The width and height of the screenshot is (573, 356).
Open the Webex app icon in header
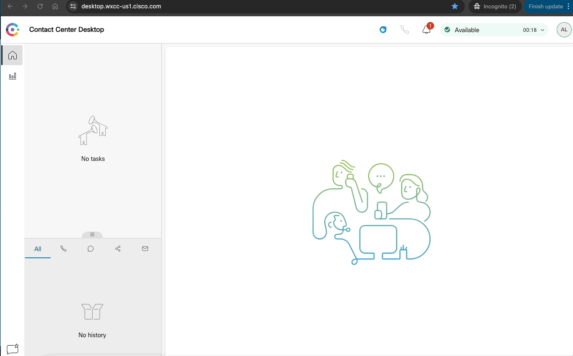point(383,30)
